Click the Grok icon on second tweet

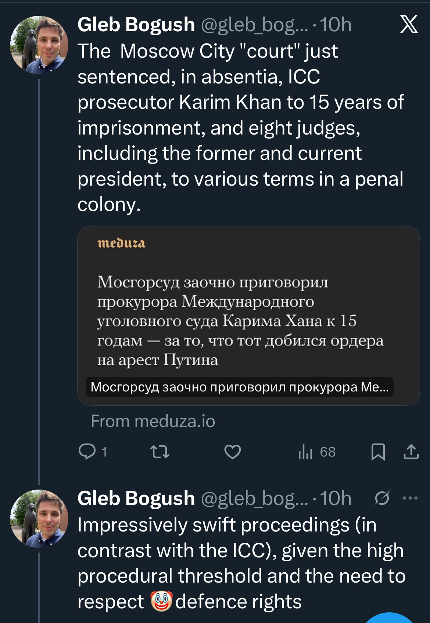(x=382, y=498)
